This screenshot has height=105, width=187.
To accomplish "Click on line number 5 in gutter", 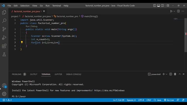I will point(15,36).
